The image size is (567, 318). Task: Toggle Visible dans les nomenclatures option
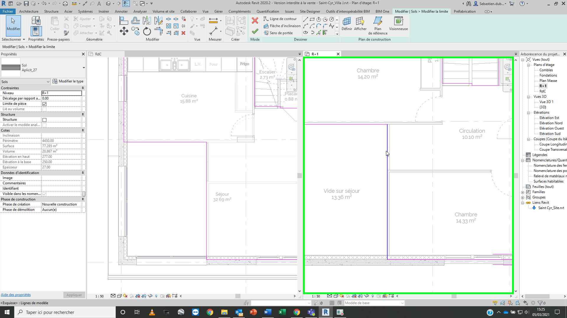[x=44, y=194]
